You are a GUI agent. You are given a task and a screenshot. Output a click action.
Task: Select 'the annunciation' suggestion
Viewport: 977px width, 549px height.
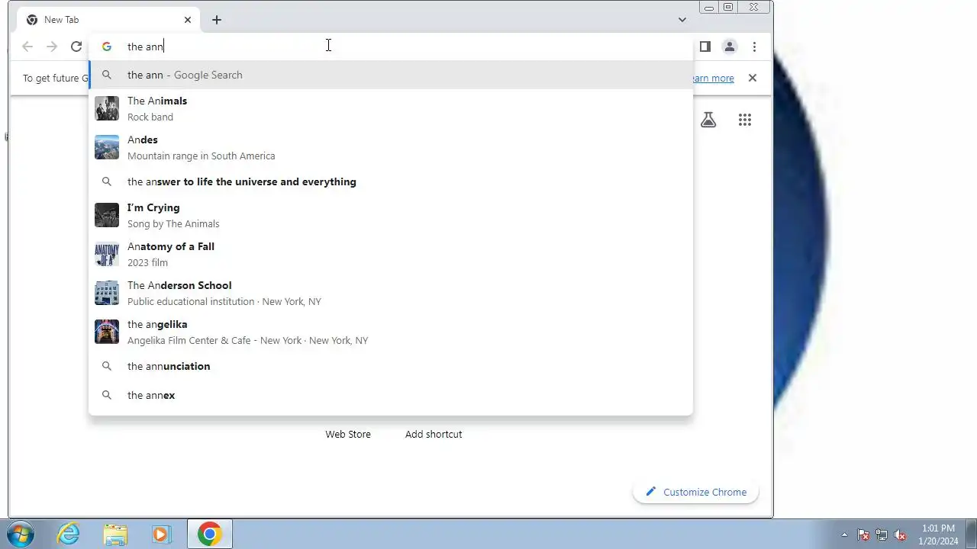click(x=391, y=366)
